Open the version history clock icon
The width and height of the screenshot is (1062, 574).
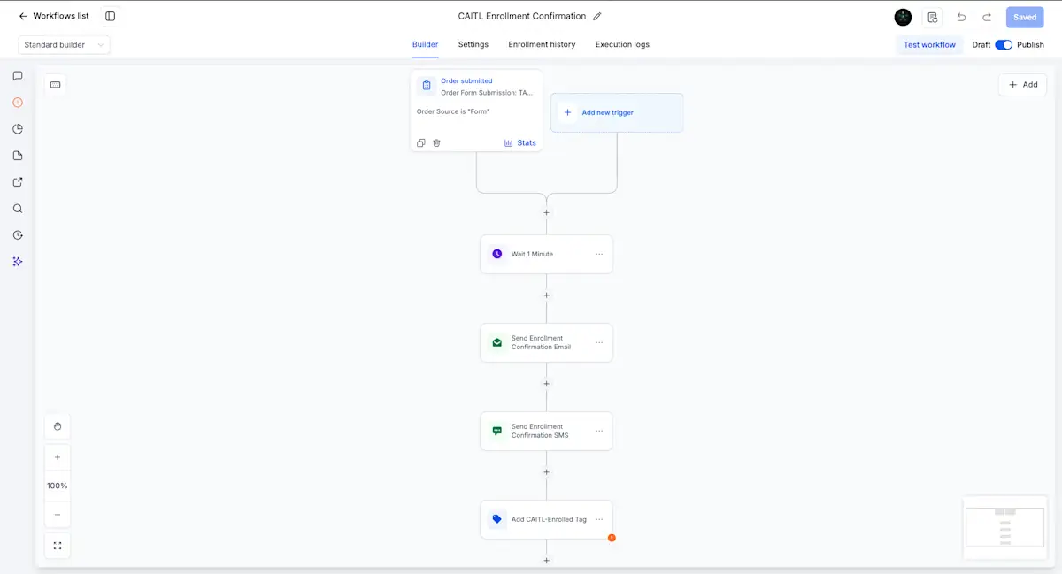18,235
